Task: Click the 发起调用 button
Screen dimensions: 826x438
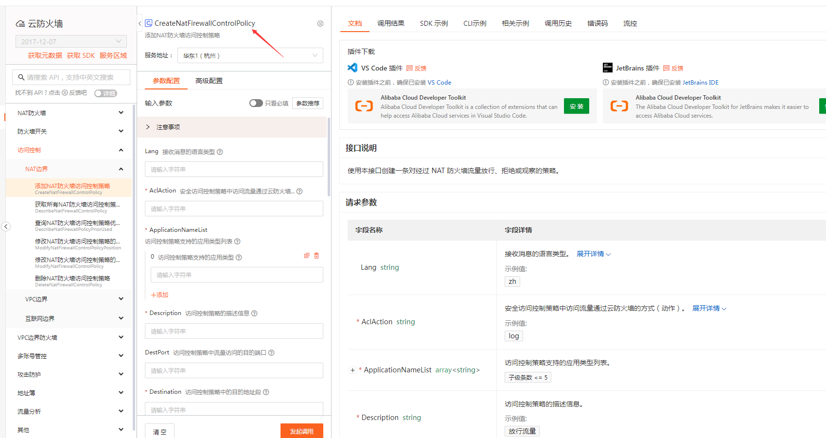Action: (302, 431)
